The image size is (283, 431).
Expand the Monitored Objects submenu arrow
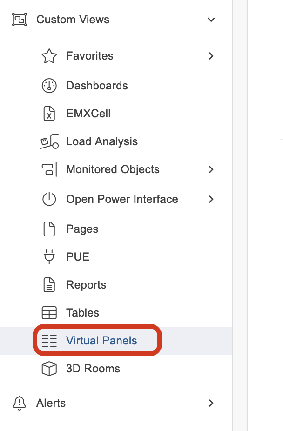click(x=211, y=169)
